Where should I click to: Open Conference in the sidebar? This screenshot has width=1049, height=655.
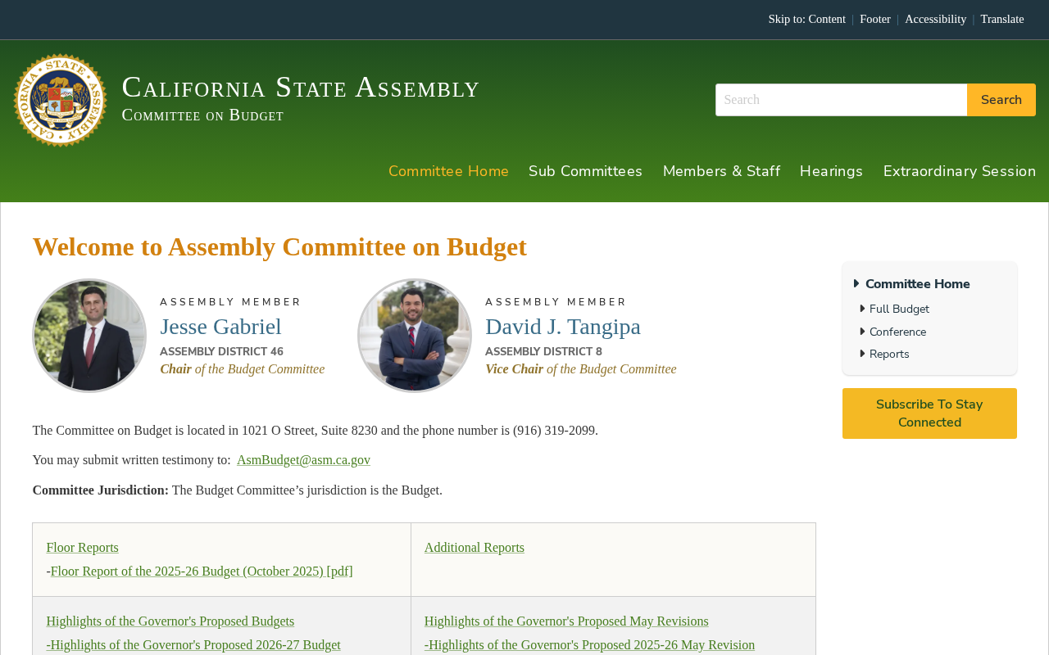(897, 332)
